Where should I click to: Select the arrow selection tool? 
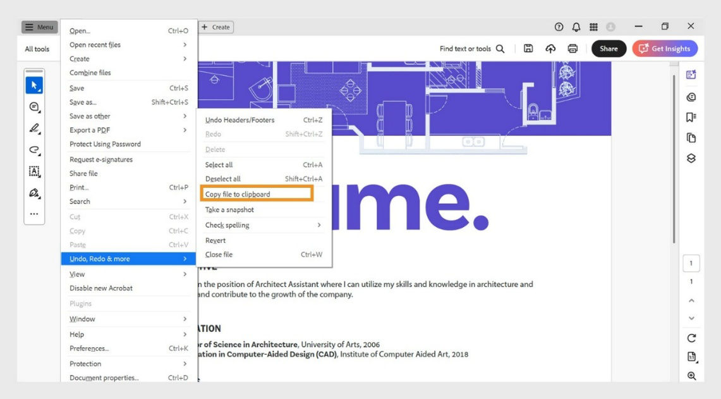click(x=34, y=84)
